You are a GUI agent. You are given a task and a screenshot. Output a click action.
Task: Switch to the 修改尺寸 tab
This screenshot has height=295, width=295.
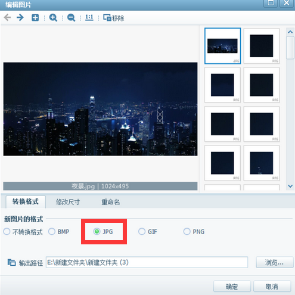[68, 202]
